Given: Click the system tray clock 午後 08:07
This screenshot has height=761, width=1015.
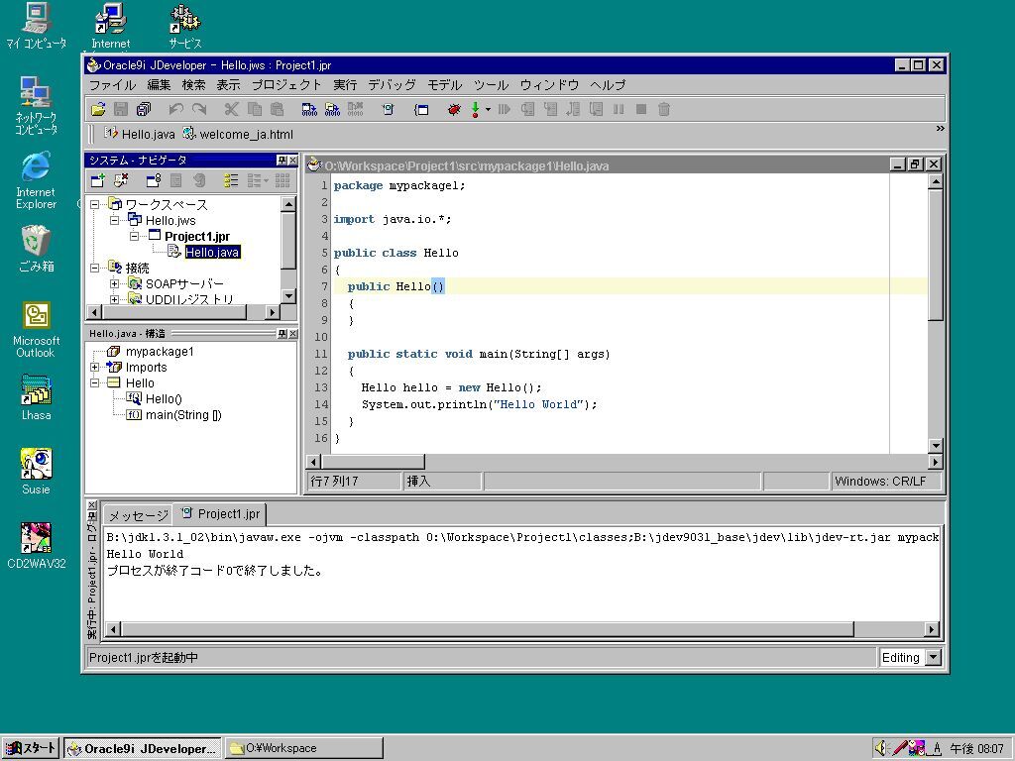Looking at the screenshot, I should [x=976, y=749].
